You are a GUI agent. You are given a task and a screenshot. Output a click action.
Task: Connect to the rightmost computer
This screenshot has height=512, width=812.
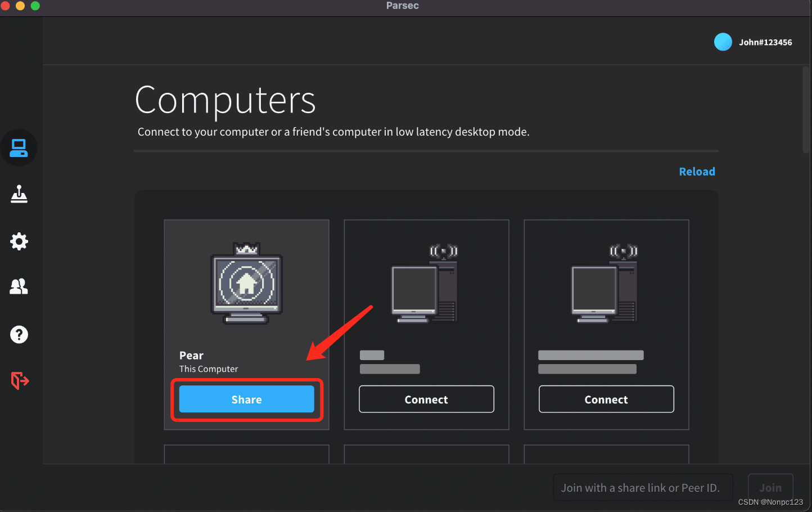pos(606,399)
